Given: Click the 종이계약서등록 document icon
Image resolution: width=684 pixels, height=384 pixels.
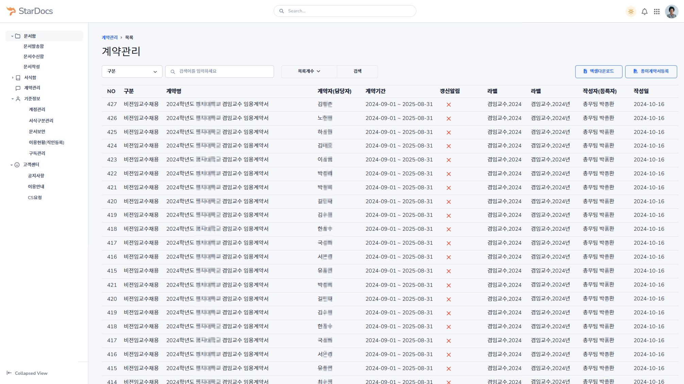Looking at the screenshot, I should pos(635,71).
